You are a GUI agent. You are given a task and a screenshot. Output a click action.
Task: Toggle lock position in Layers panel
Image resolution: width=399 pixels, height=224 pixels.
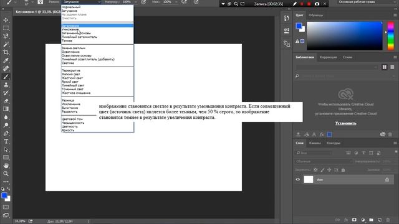pyautogui.click(x=329, y=170)
